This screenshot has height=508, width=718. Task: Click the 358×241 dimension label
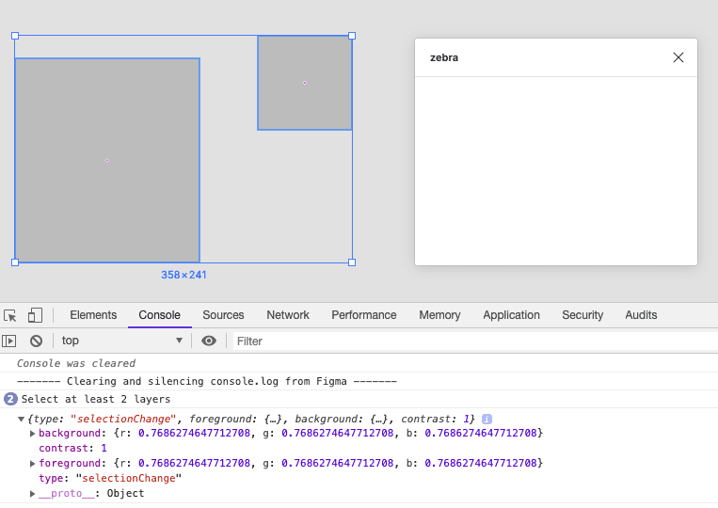pos(183,275)
